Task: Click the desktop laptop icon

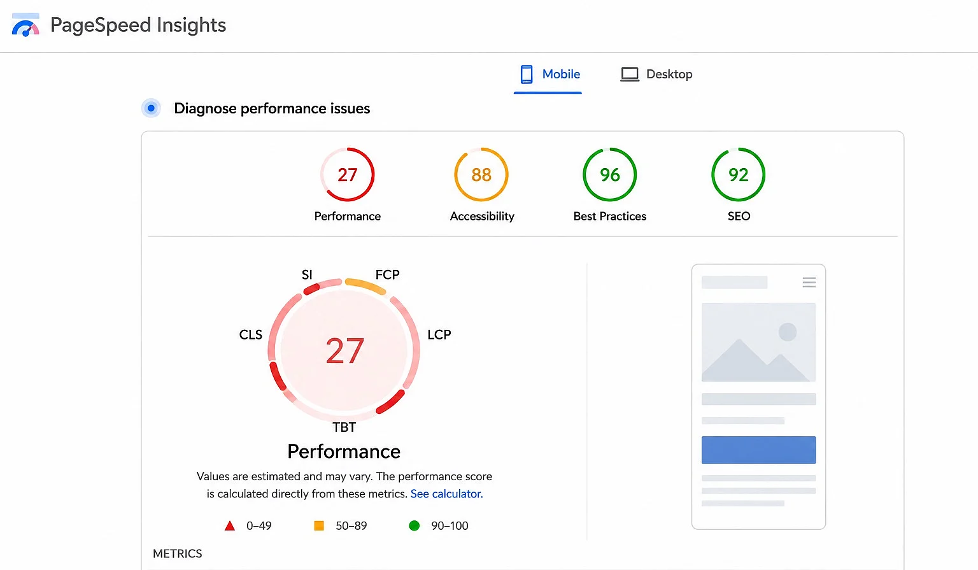Action: (x=630, y=75)
